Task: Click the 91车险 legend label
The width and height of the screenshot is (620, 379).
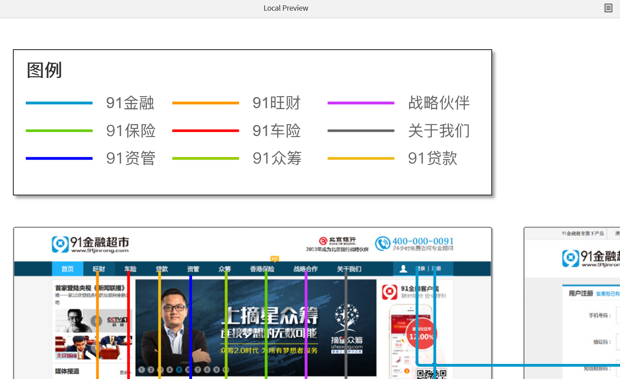Action: tap(277, 131)
